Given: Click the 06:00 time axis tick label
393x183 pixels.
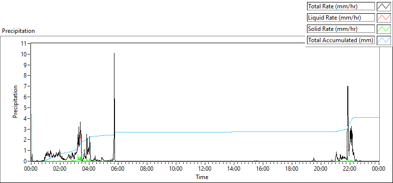Looking at the screenshot, I should tap(118, 169).
